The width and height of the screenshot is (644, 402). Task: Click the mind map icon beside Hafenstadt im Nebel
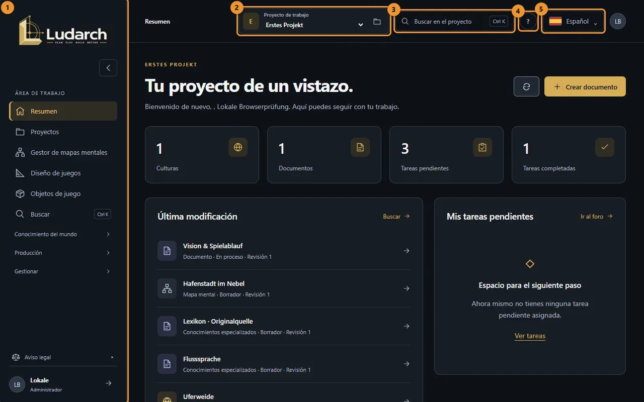(167, 288)
